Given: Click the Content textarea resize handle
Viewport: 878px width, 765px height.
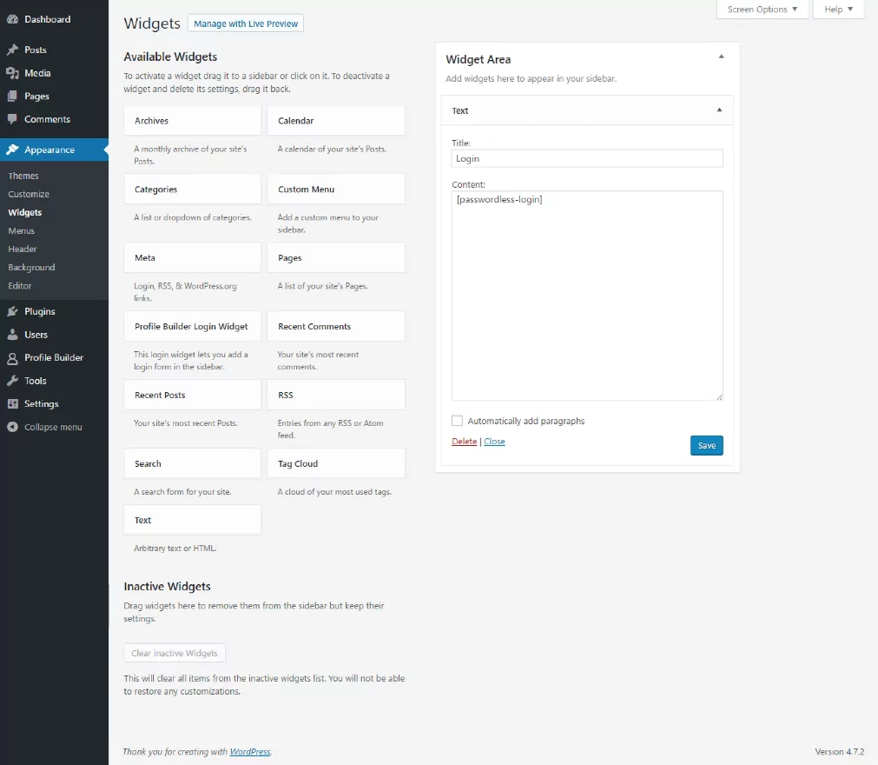Looking at the screenshot, I should coord(719,396).
